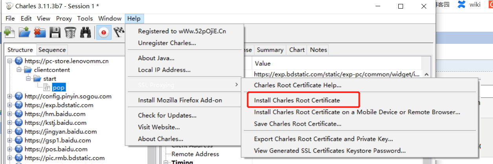Click the Save Session floppy icon
Image resolution: width=493 pixels, height=164 pixels.
(55, 32)
